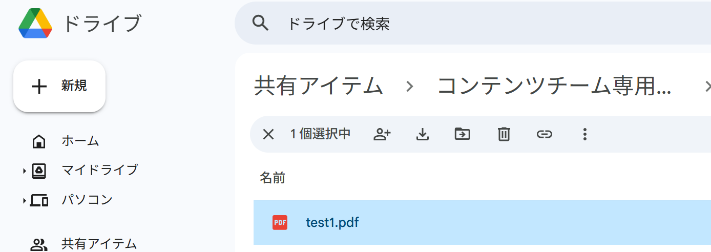
Task: Go to ホーム in sidebar
Action: point(80,141)
